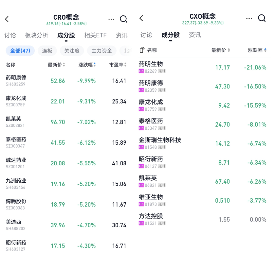Screen dimensions: 275x275
Task: Tap 维亚生物 price 0.510
Action: click(x=222, y=200)
